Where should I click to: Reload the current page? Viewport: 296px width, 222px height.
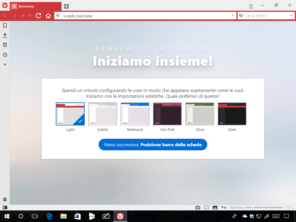38,16
